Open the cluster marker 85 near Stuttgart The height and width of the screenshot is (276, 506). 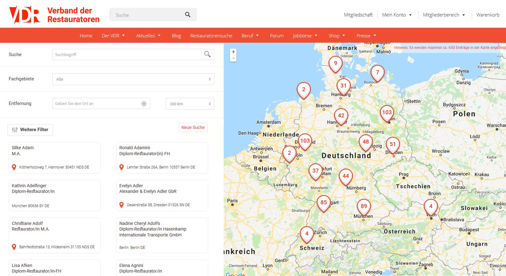point(324,203)
